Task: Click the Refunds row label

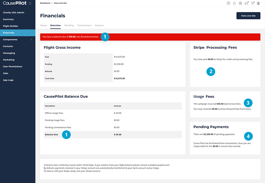Action: [48, 71]
